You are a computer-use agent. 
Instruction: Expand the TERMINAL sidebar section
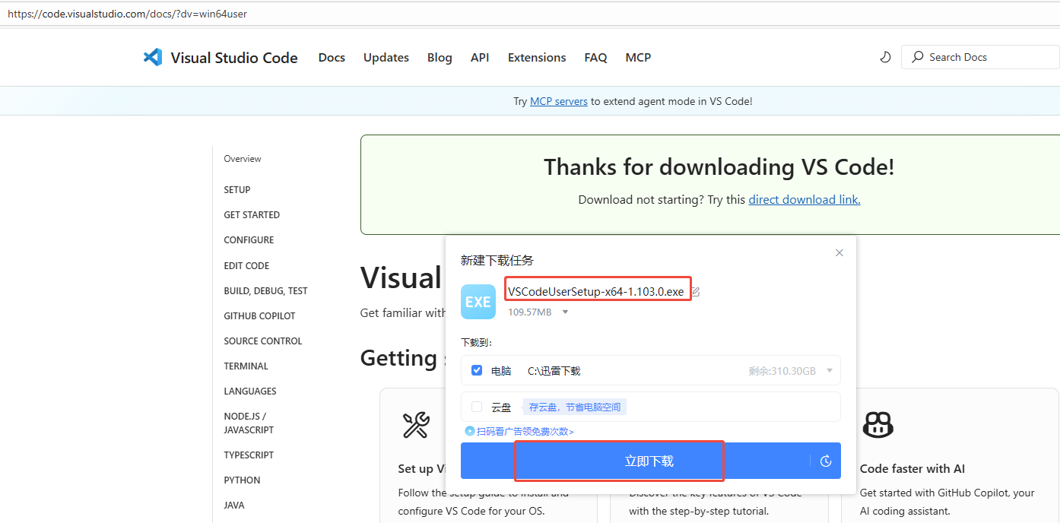tap(246, 366)
